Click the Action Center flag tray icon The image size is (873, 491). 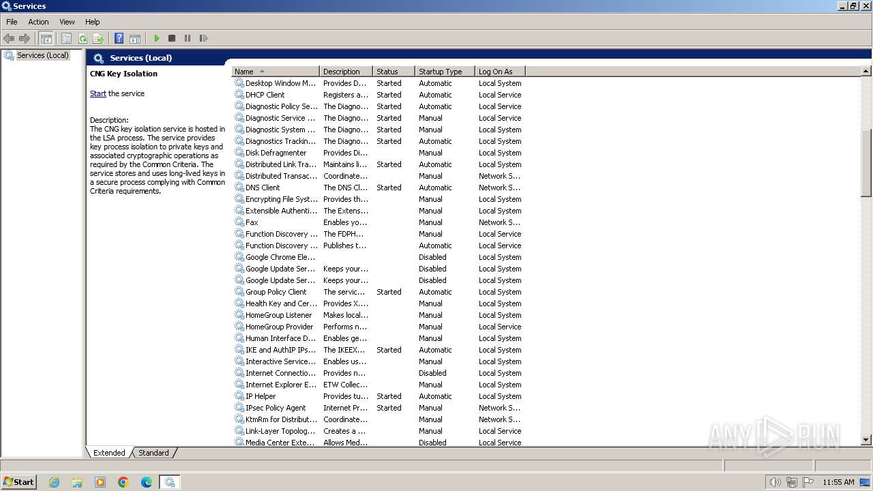(x=809, y=482)
